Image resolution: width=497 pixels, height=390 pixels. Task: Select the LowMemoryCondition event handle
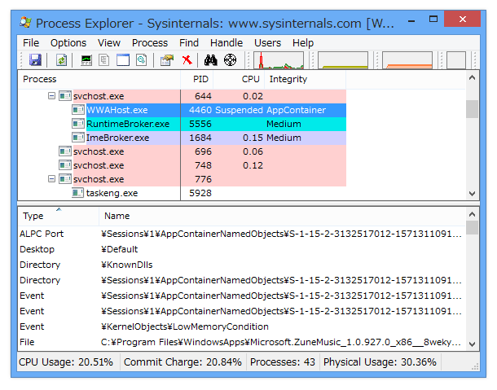[x=241, y=326]
